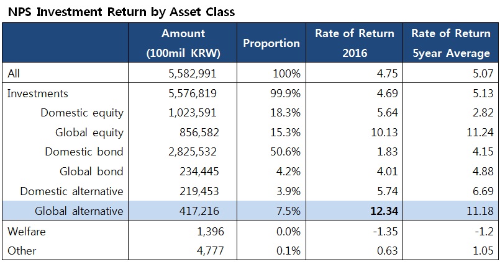Select the amount 219,453

point(199,191)
